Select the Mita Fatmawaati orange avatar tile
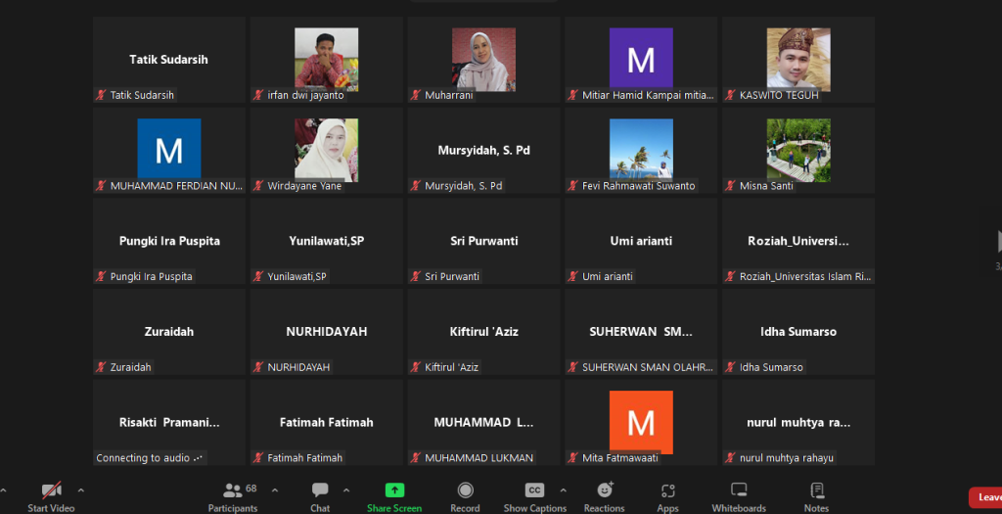 point(641,422)
